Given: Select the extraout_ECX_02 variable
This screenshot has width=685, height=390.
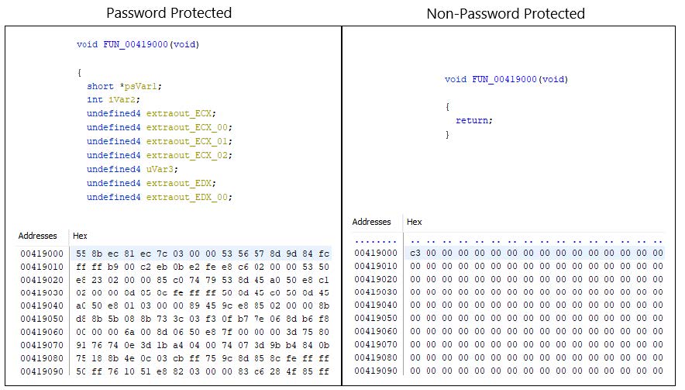Looking at the screenshot, I should point(189,155).
